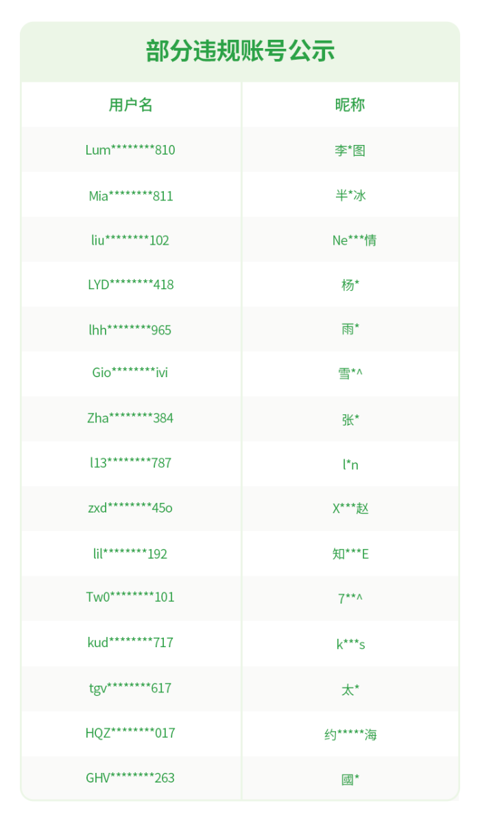Click nickname Ne***情
This screenshot has height=821, width=480.
(354, 240)
